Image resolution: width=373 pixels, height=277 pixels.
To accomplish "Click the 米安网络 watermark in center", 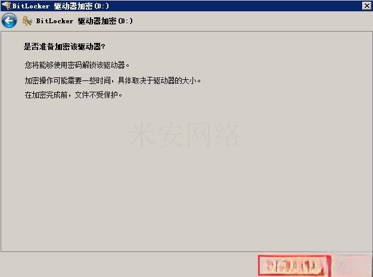I will (185, 135).
